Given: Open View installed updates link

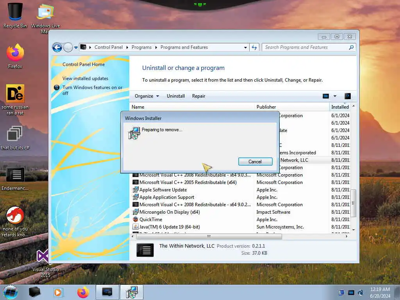Looking at the screenshot, I should click(85, 79).
